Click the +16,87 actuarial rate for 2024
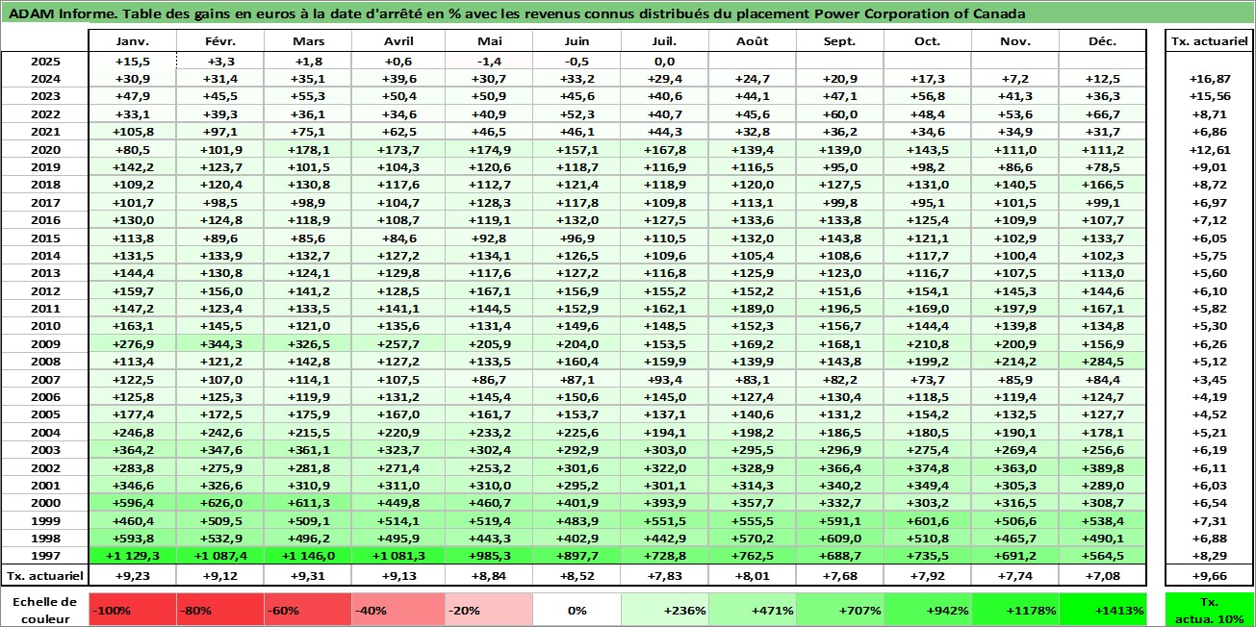This screenshot has width=1256, height=627. tap(1209, 78)
